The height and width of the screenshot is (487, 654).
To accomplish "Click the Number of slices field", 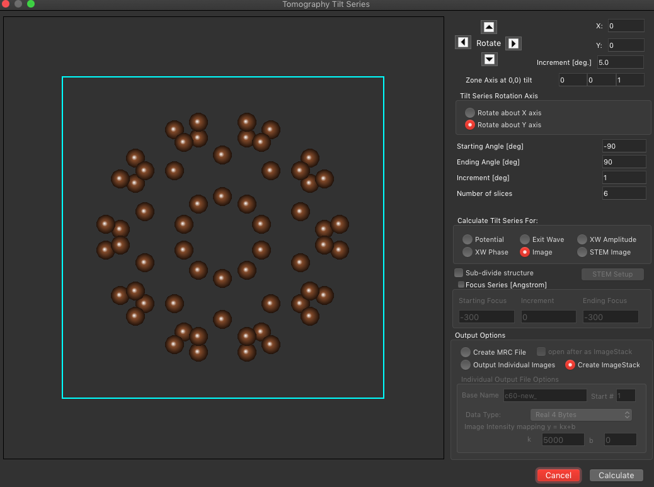I will (x=624, y=193).
